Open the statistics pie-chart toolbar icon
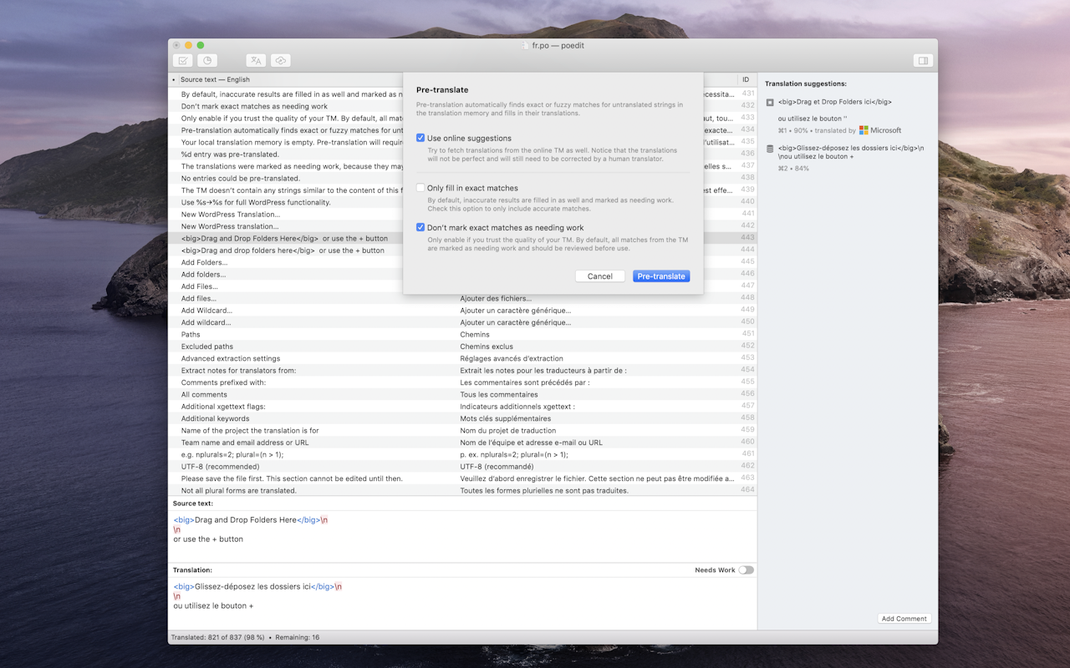 (207, 60)
